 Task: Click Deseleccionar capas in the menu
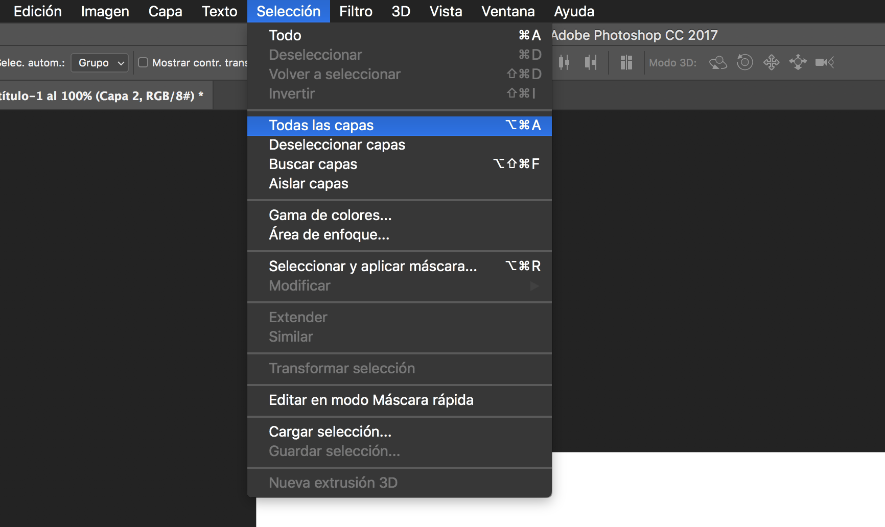tap(337, 145)
